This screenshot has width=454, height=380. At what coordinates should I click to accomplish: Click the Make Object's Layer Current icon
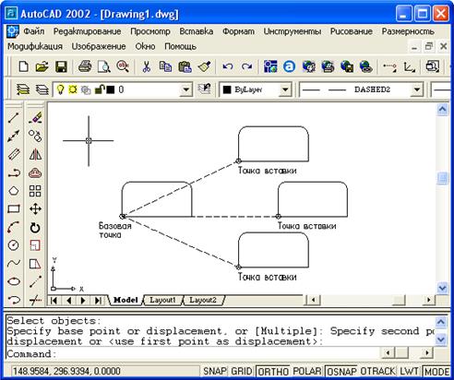(x=204, y=89)
